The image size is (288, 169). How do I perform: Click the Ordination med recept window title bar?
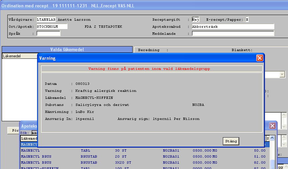coord(144,6)
